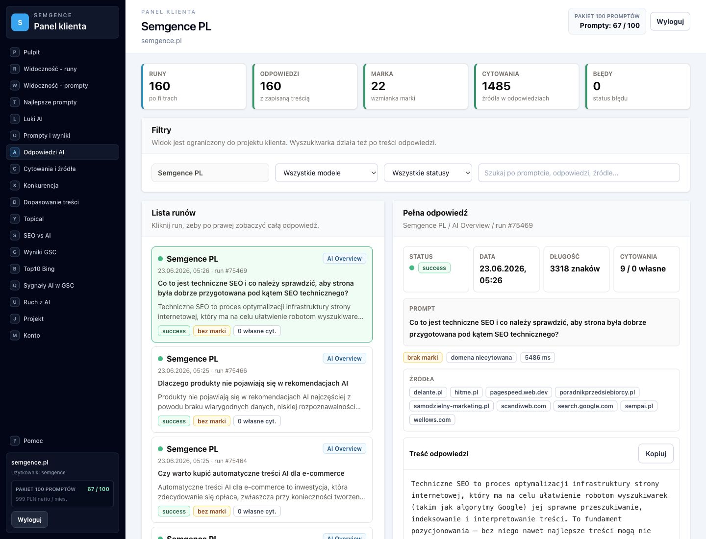
Task: Click the C icon for Cytowania i źródła
Action: 15,169
